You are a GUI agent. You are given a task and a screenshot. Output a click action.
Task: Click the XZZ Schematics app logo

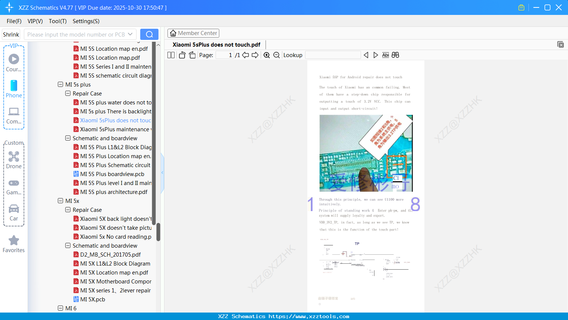click(9, 7)
